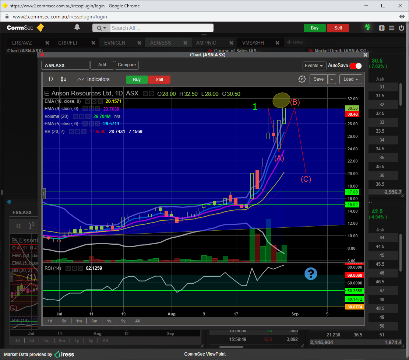Toggle visibility of EMA (18, close, 0)
This screenshot has height=360, width=409.
pos(88,101)
